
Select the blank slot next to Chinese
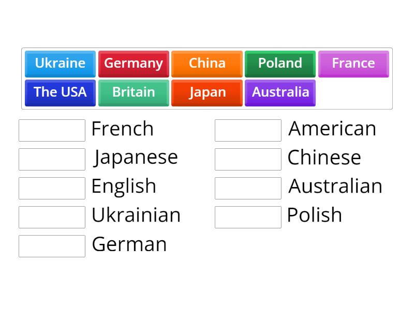(x=248, y=159)
